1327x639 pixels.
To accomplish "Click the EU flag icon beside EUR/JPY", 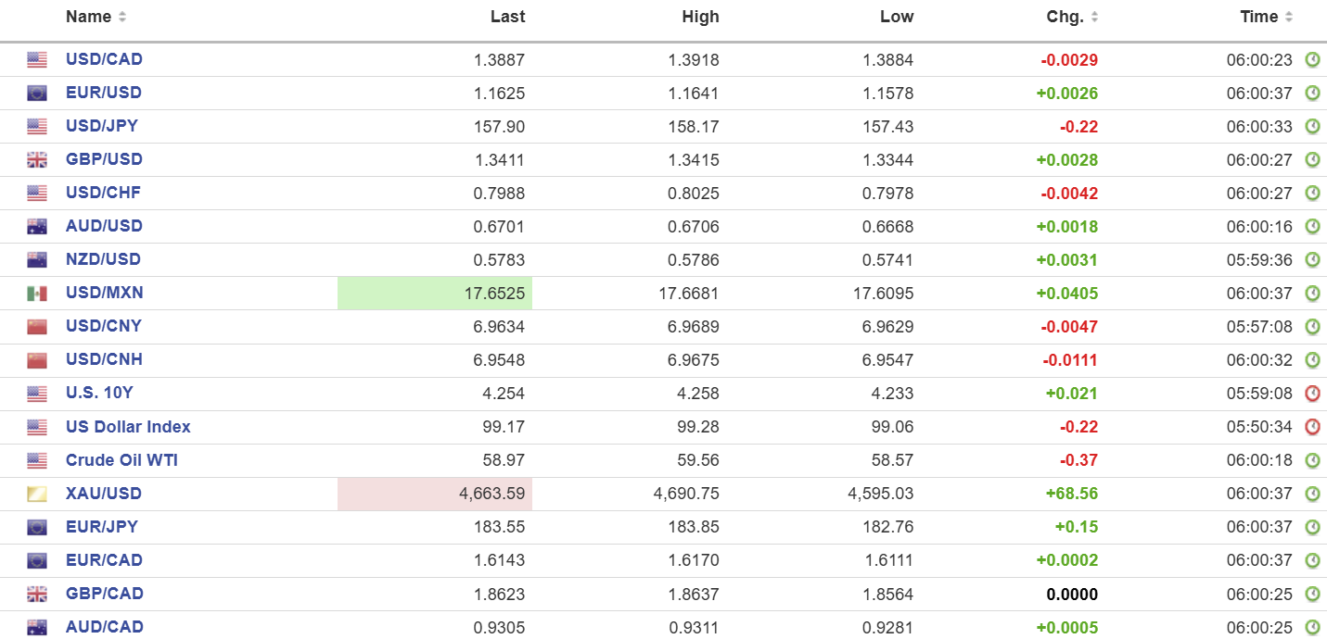I will (37, 527).
